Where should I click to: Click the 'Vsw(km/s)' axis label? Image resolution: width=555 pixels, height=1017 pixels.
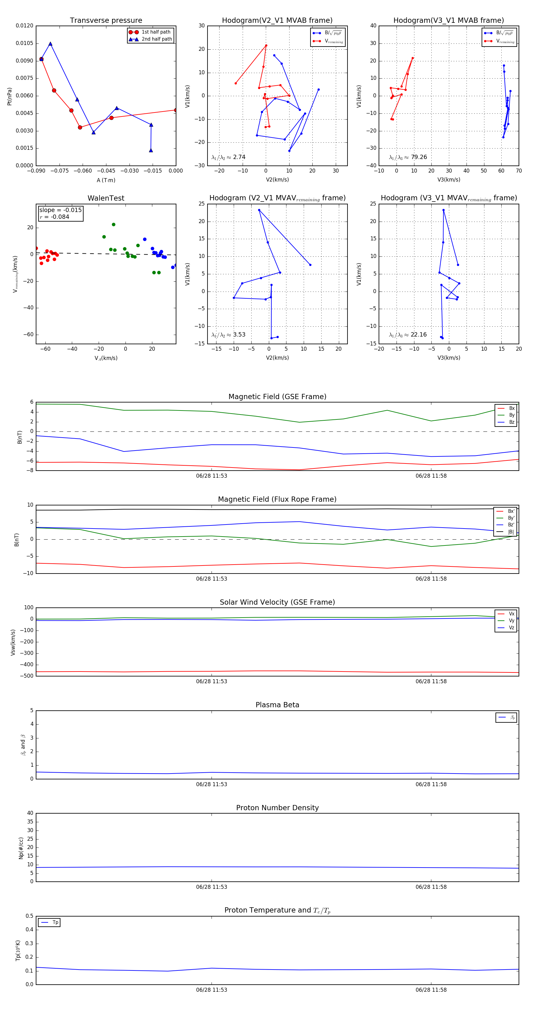pyautogui.click(x=13, y=642)
